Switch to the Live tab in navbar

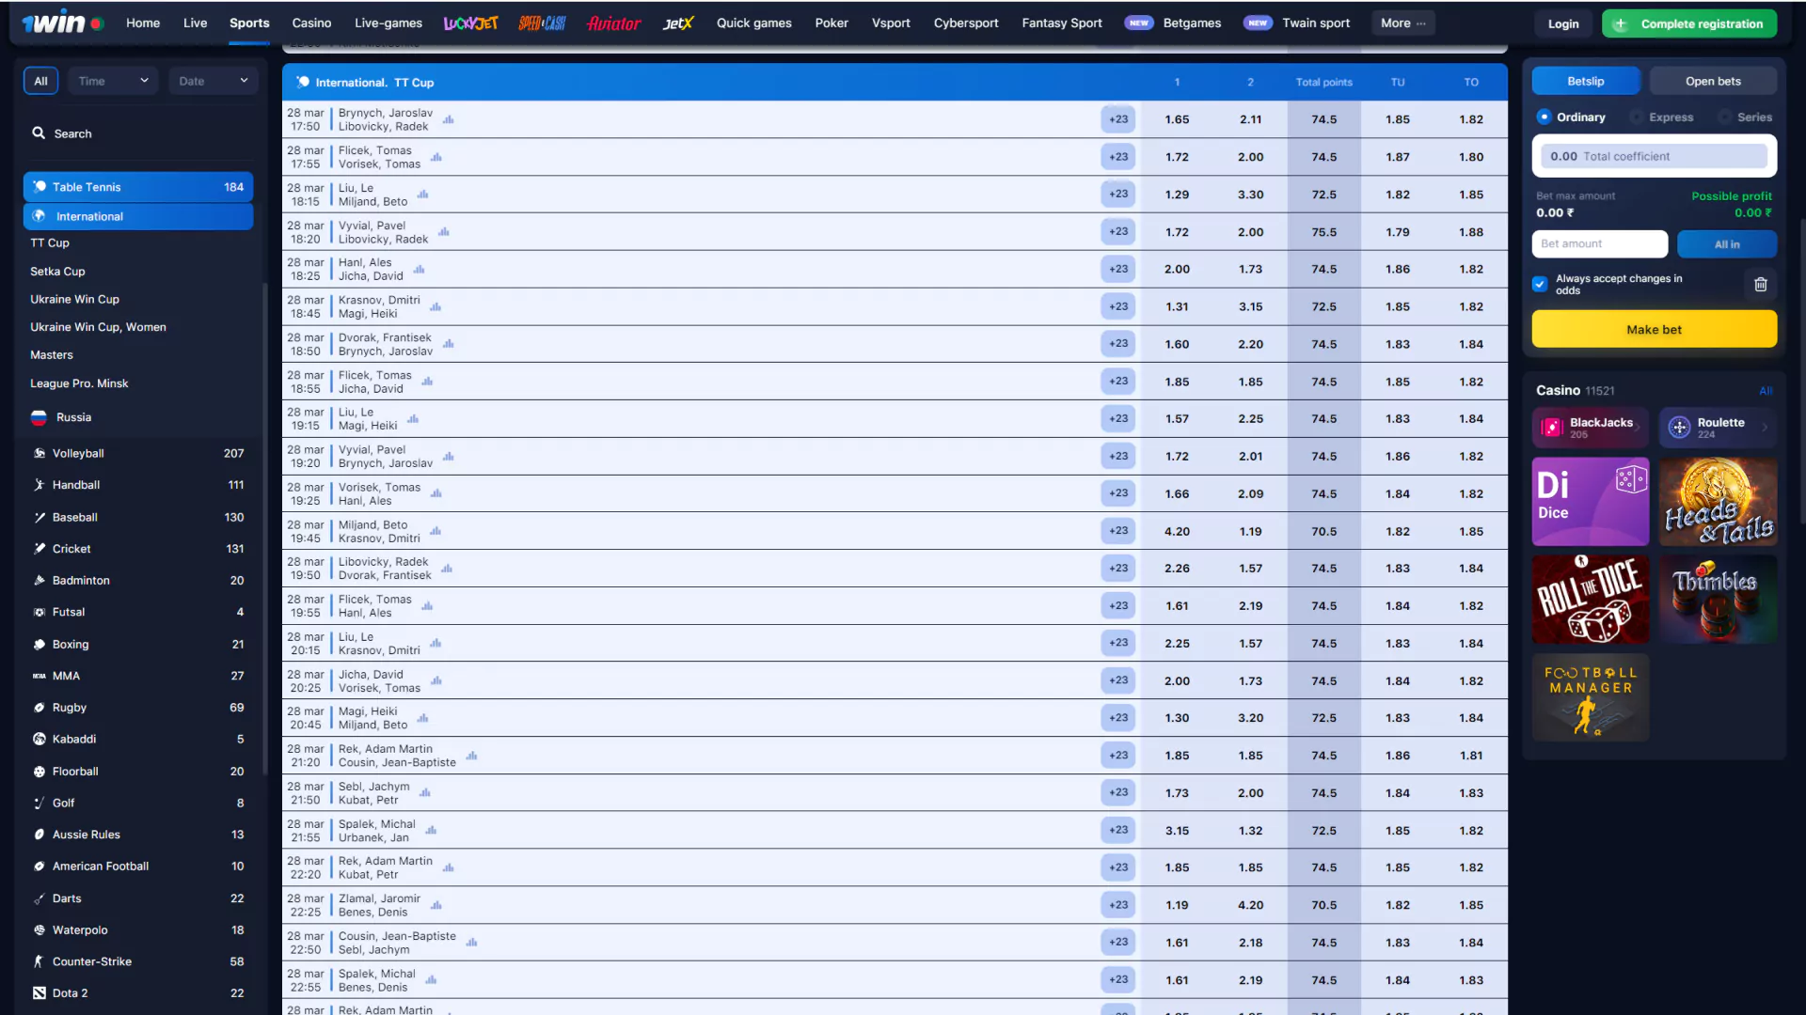(195, 23)
